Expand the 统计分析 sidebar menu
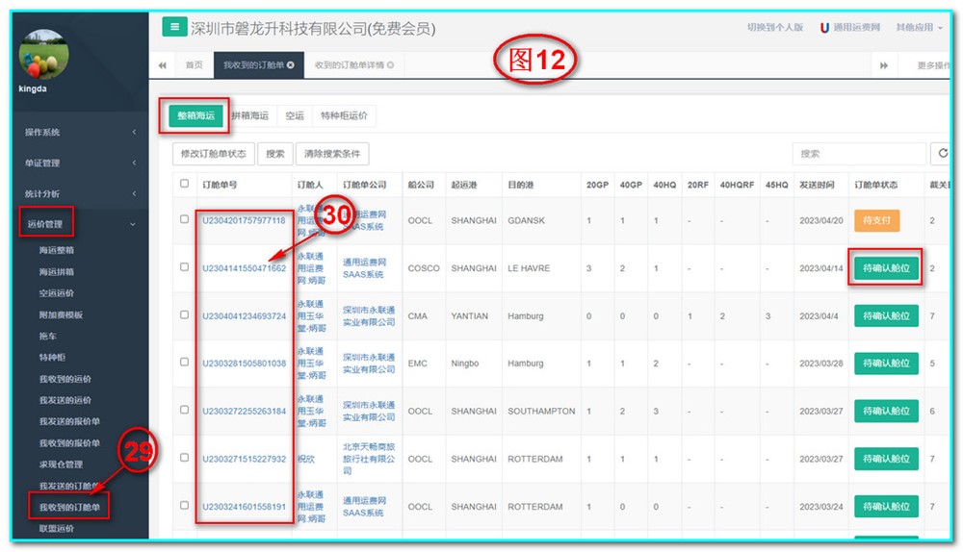The height and width of the screenshot is (552, 963). [x=80, y=193]
